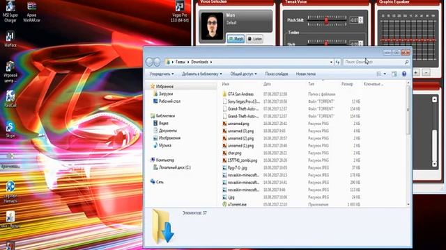Click the plus button below Graphic Equalizer
The width and height of the screenshot is (446, 250).
coord(415,72)
